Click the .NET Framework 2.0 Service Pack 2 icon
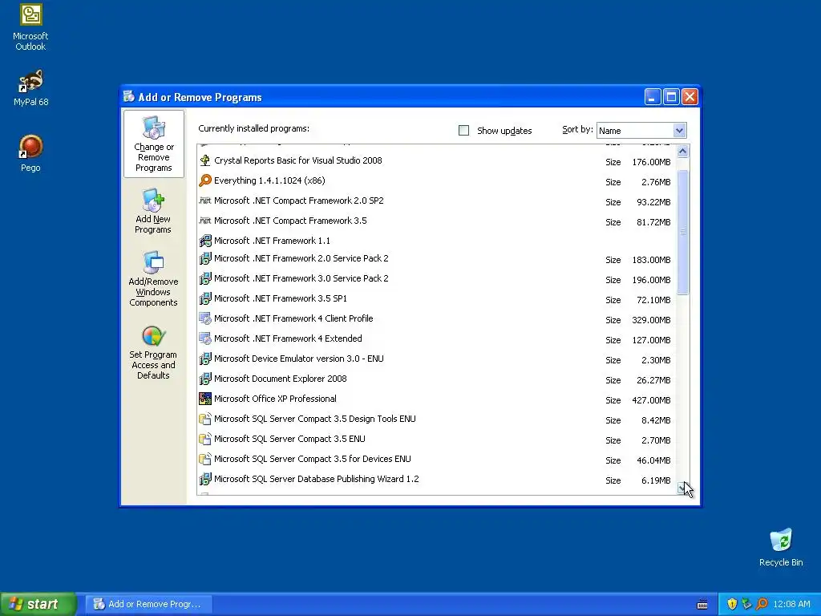 [205, 258]
